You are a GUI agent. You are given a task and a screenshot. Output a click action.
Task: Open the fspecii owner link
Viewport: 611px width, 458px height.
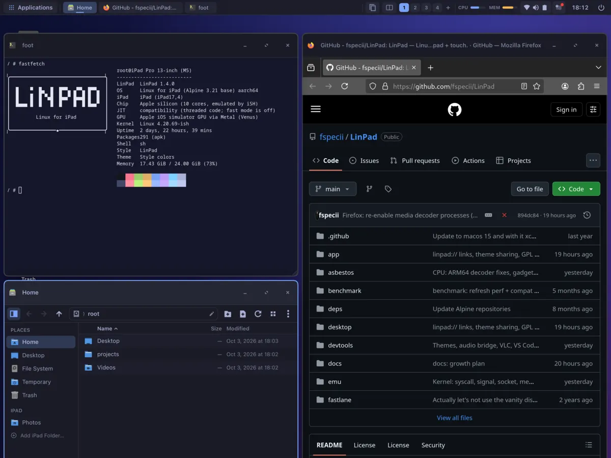point(331,137)
